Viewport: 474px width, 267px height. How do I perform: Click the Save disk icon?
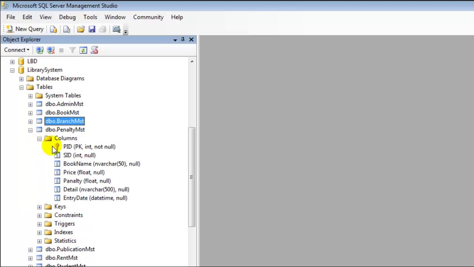click(92, 29)
